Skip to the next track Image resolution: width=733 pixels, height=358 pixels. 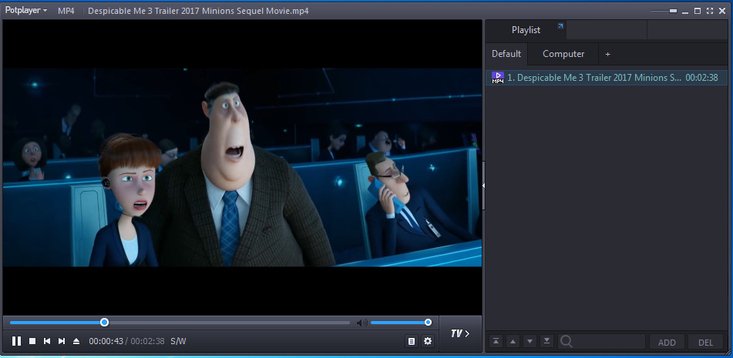click(61, 341)
